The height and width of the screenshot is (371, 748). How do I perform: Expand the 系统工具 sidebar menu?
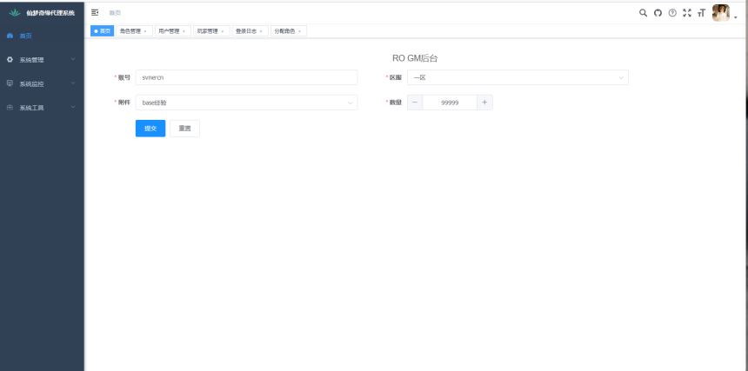point(42,108)
